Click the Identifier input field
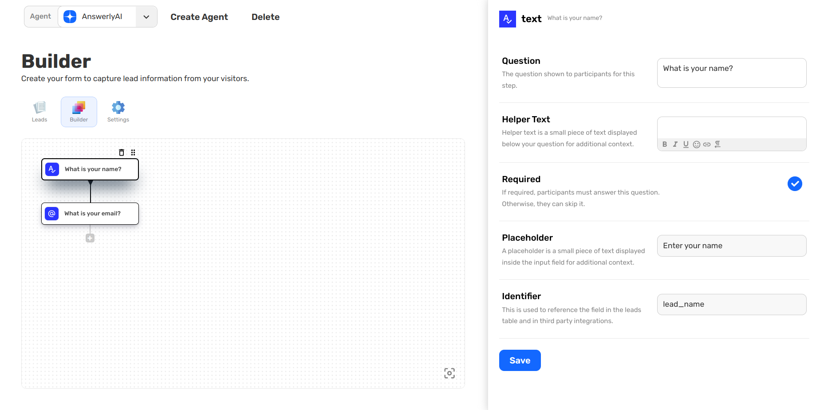The width and height of the screenshot is (820, 410). coord(731,305)
